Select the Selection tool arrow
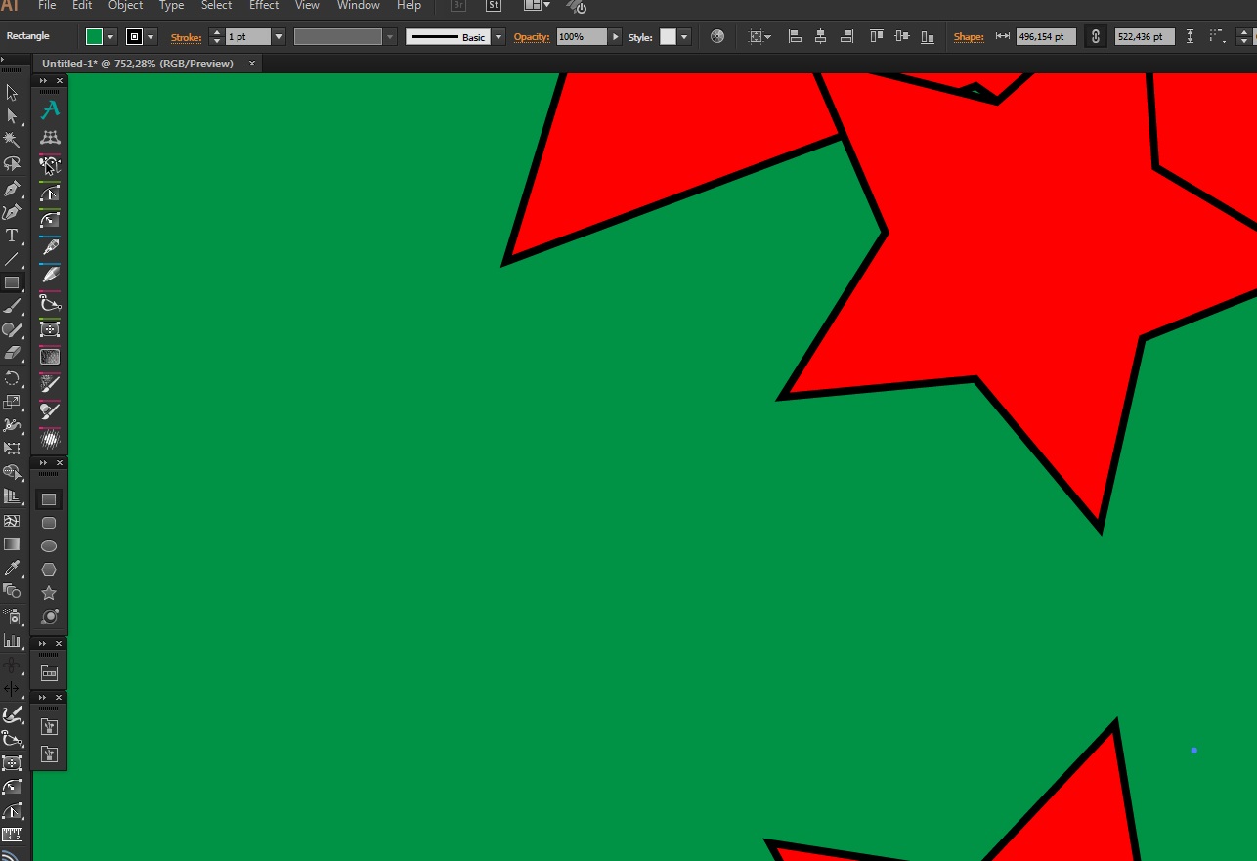 (12, 93)
